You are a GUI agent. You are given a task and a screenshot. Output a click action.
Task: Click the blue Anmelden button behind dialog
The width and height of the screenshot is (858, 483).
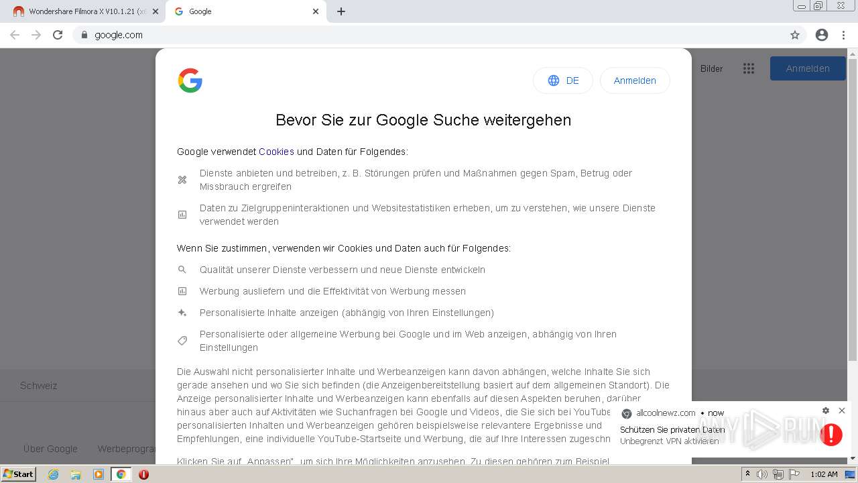(808, 68)
